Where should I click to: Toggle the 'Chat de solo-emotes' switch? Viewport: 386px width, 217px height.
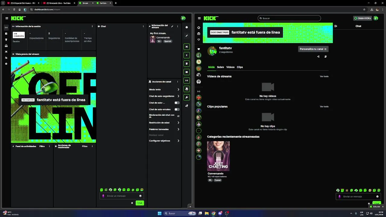point(177,109)
